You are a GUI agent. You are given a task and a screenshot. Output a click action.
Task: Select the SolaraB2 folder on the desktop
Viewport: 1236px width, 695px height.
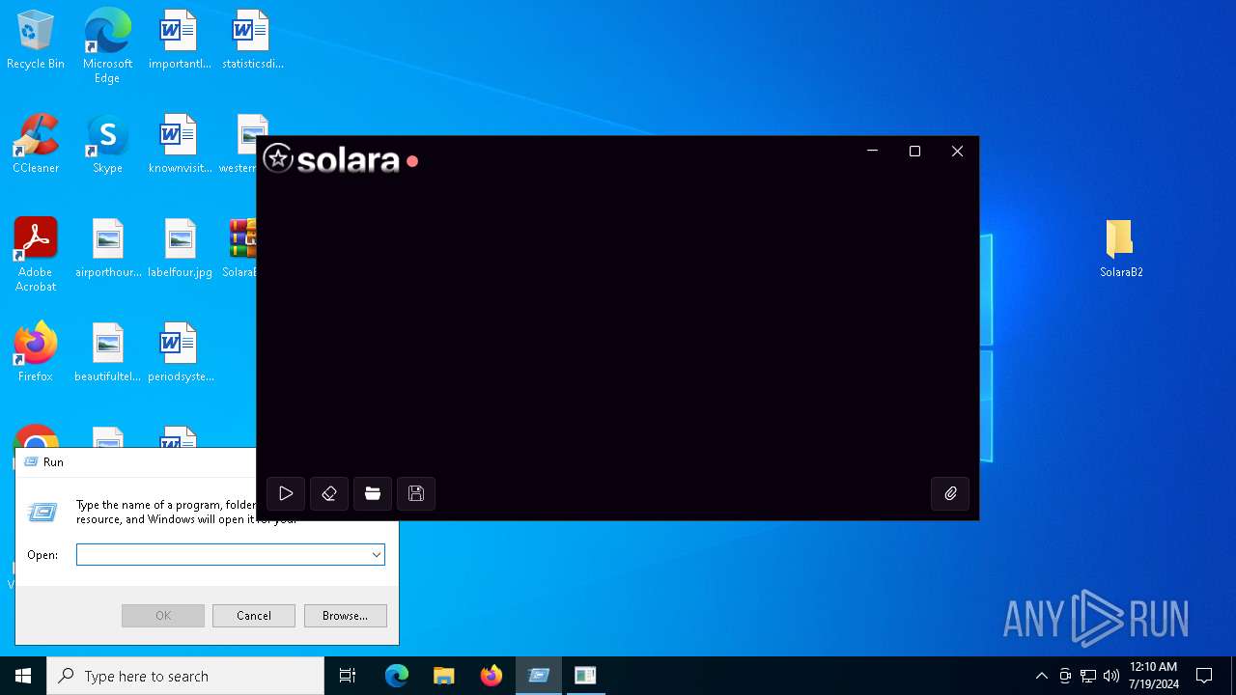[x=1120, y=249]
